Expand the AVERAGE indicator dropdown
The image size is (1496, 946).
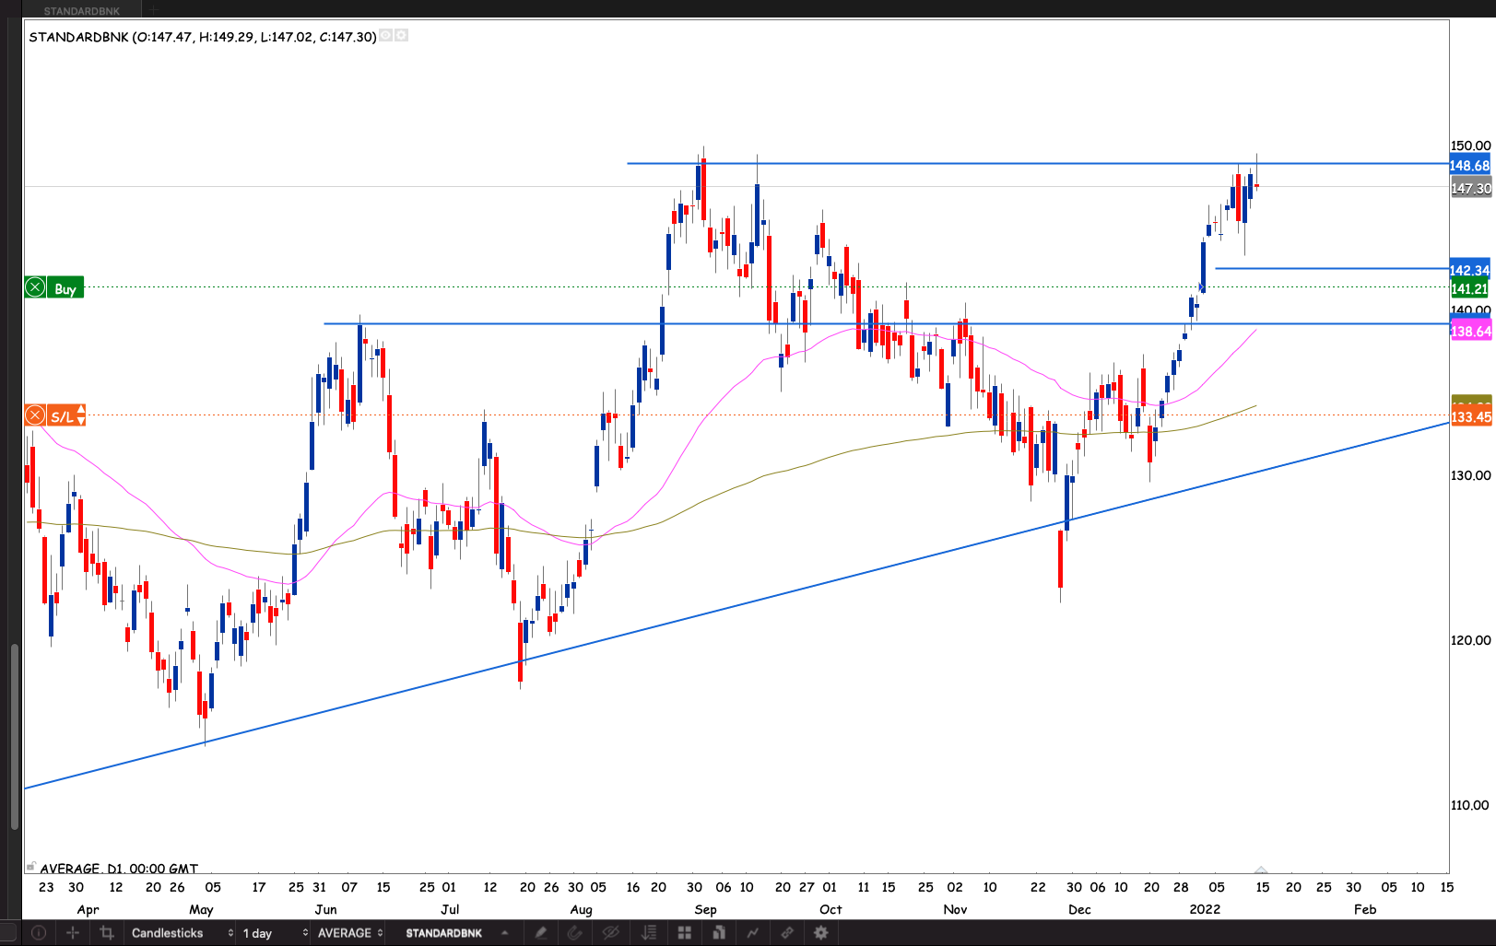pyautogui.click(x=349, y=933)
